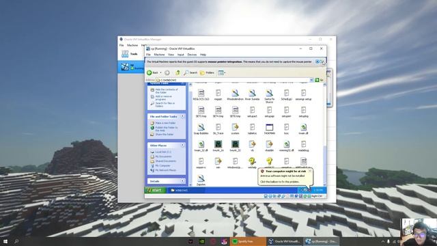The image size is (437, 246).
Task: Open Machine menu in VirtualBox Manager window
Action: (132, 45)
